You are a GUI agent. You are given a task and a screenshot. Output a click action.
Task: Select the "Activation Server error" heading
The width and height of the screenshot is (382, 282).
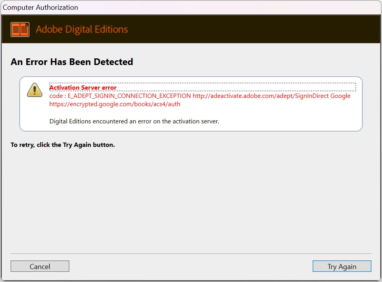[x=83, y=87]
